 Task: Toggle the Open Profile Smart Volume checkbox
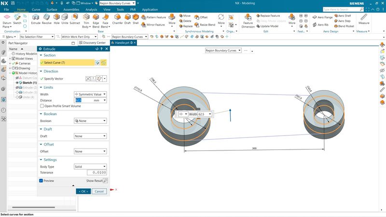pyautogui.click(x=42, y=106)
